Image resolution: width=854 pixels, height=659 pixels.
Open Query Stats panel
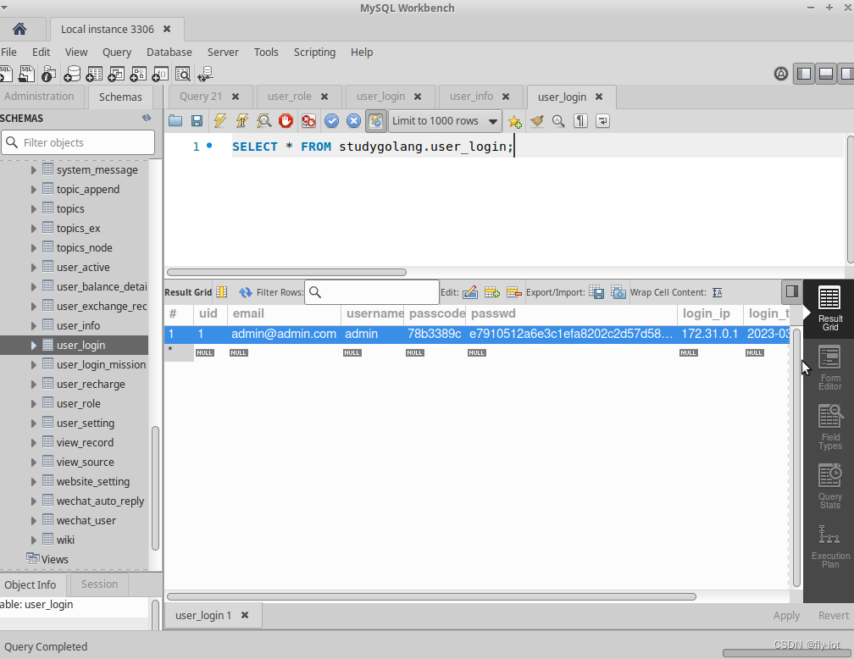pyautogui.click(x=829, y=486)
